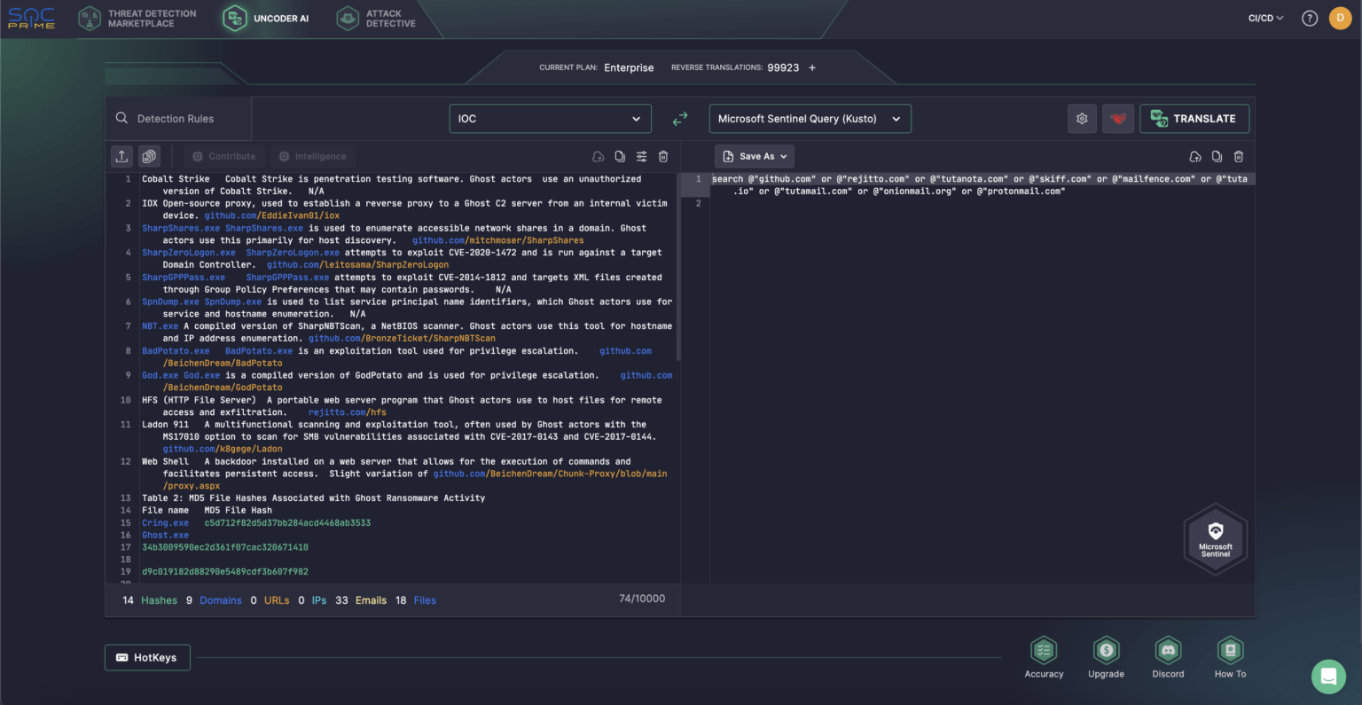Viewport: 1362px width, 705px height.
Task: Clear the output pane with trash icon
Action: tap(1239, 157)
